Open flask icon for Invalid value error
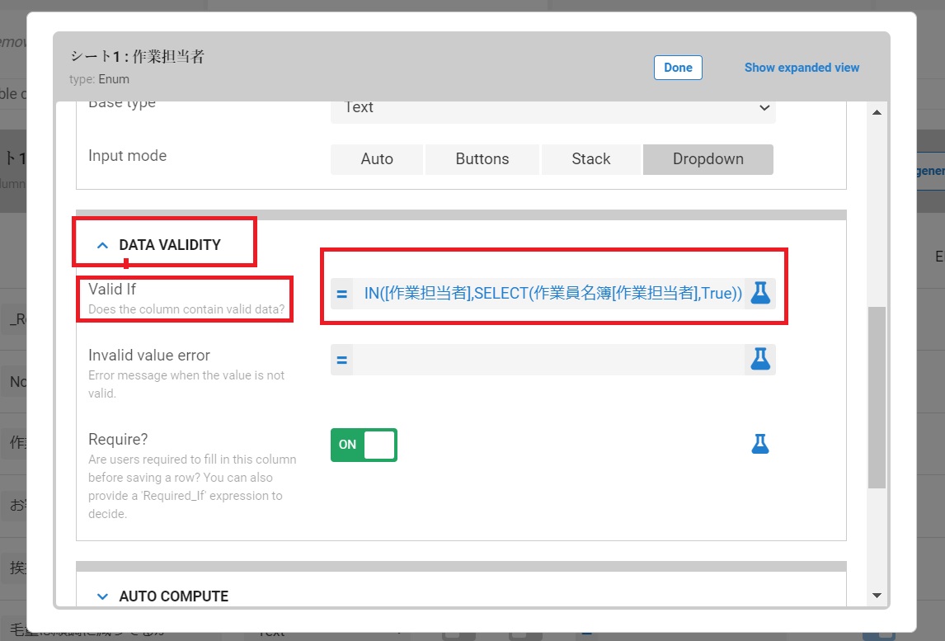945x641 pixels. 760,360
